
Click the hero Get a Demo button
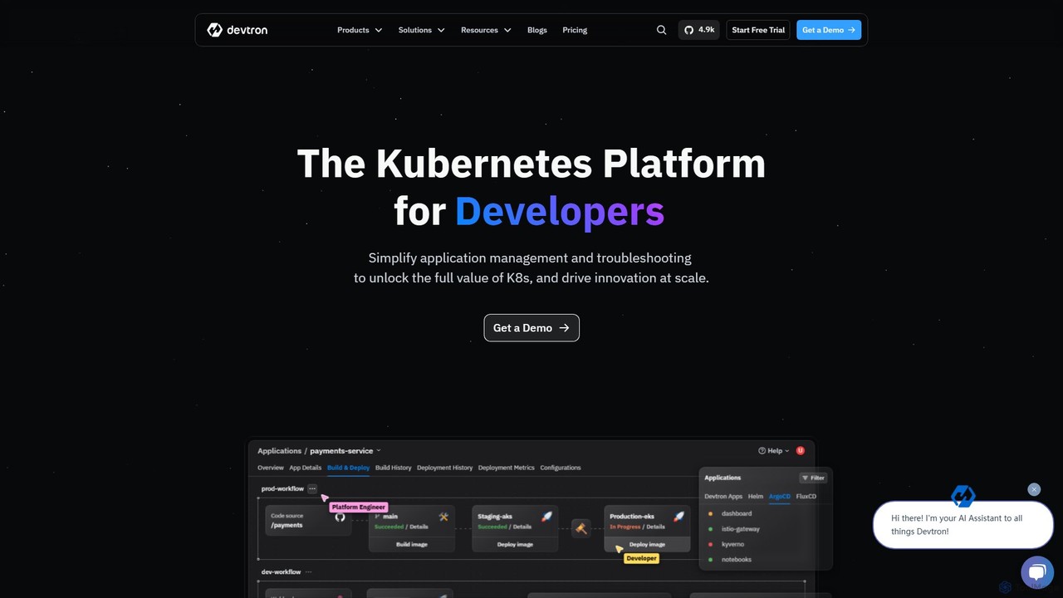coord(531,328)
